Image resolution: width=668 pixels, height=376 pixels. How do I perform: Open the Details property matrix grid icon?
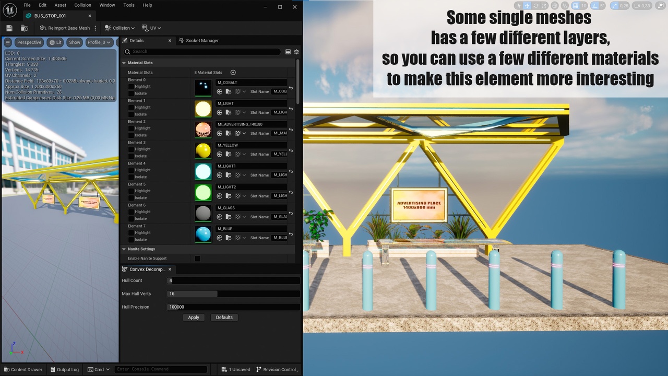coord(288,52)
